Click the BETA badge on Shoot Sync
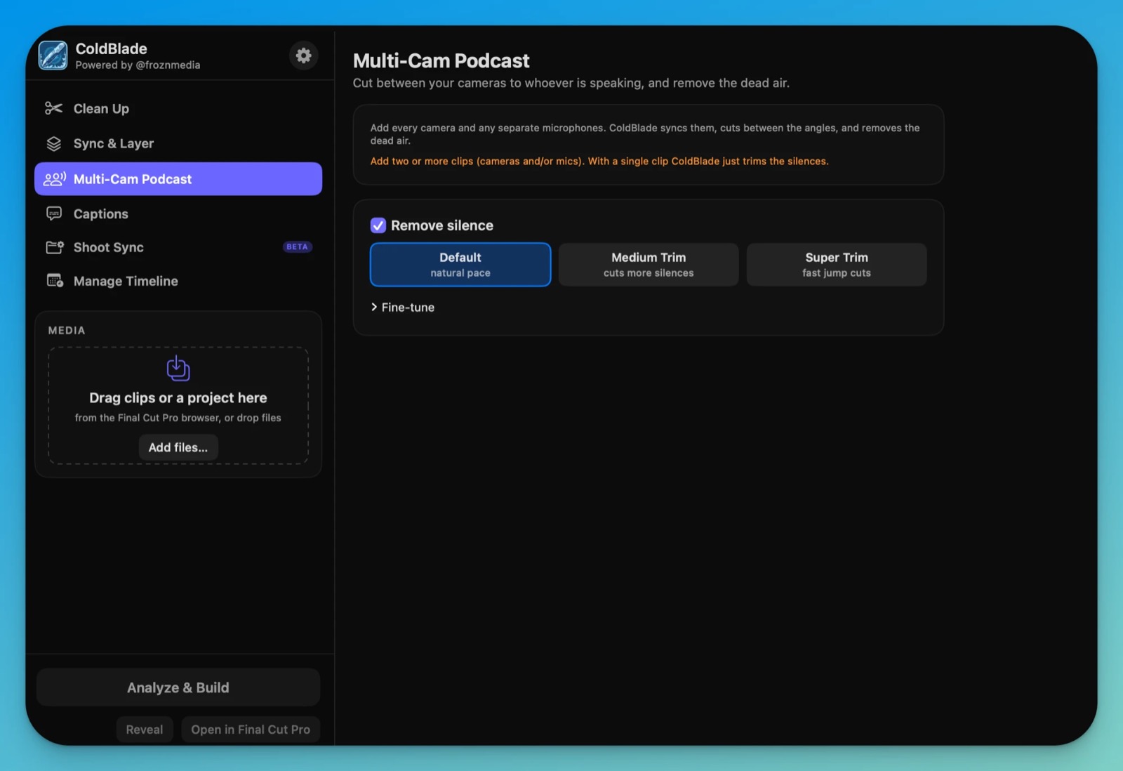Screen dimensions: 1123x771 297,247
